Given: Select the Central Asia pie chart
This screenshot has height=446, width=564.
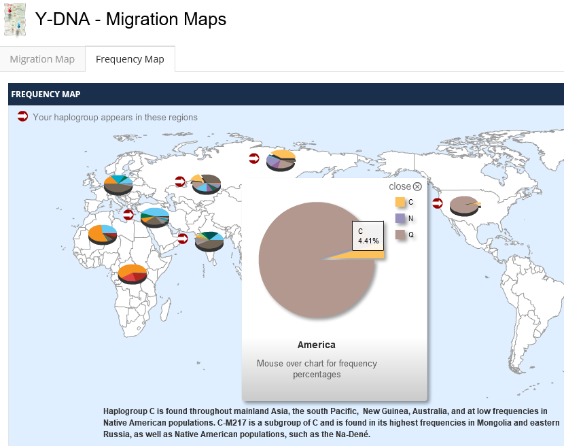Looking at the screenshot, I should point(206,184).
